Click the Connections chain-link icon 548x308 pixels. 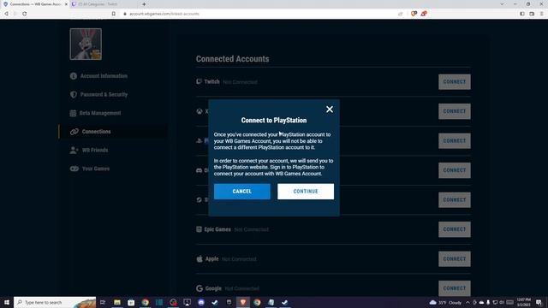click(x=74, y=131)
